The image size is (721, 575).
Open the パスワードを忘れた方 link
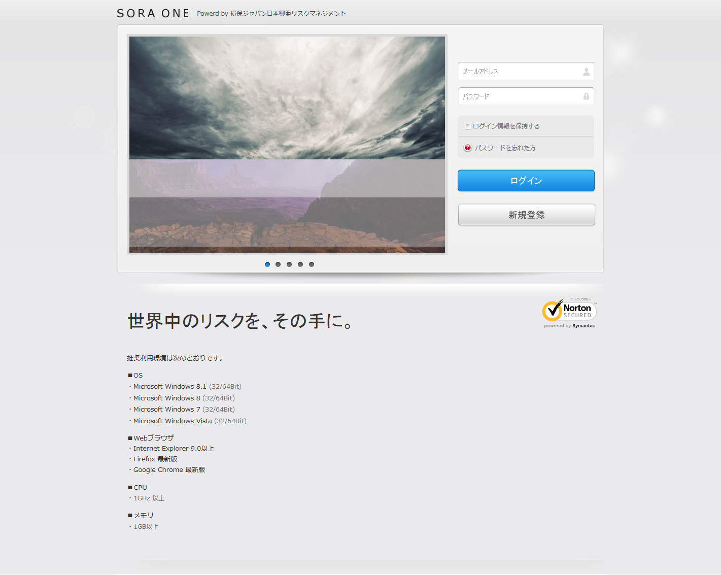[505, 148]
